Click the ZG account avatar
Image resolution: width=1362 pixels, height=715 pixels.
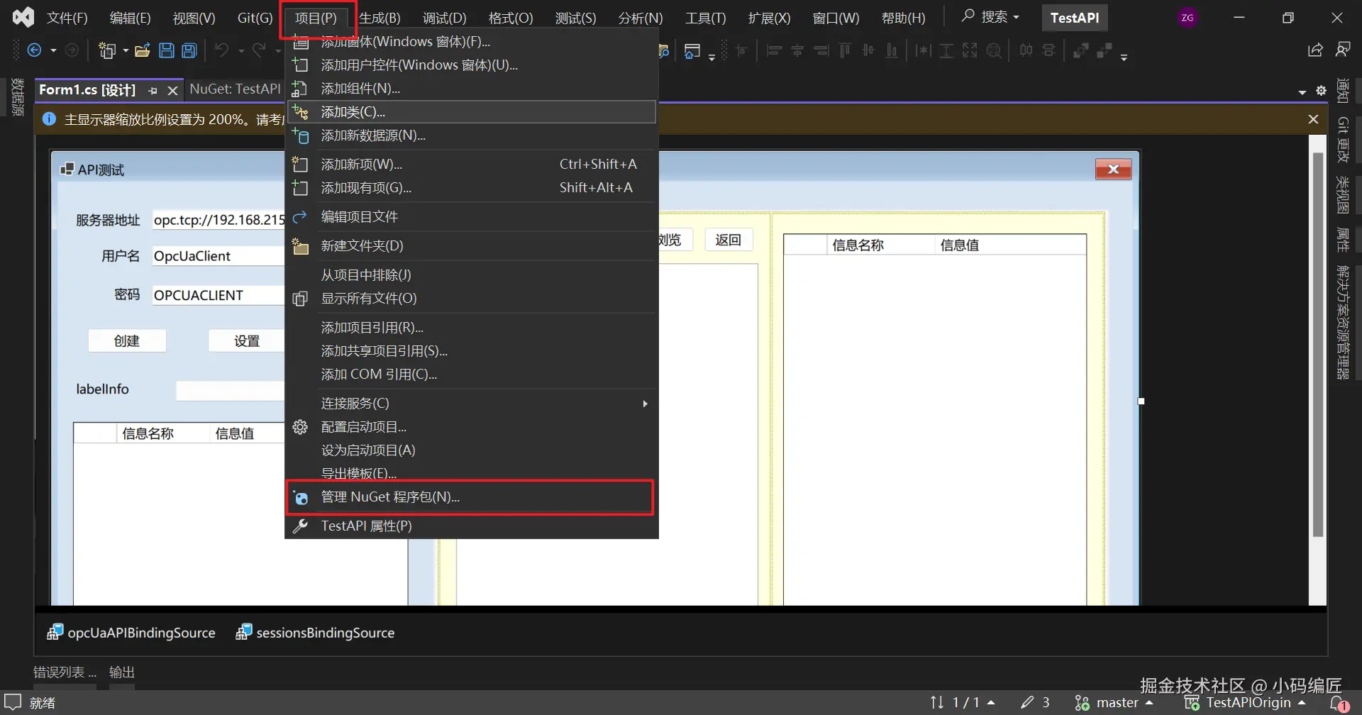[1187, 18]
